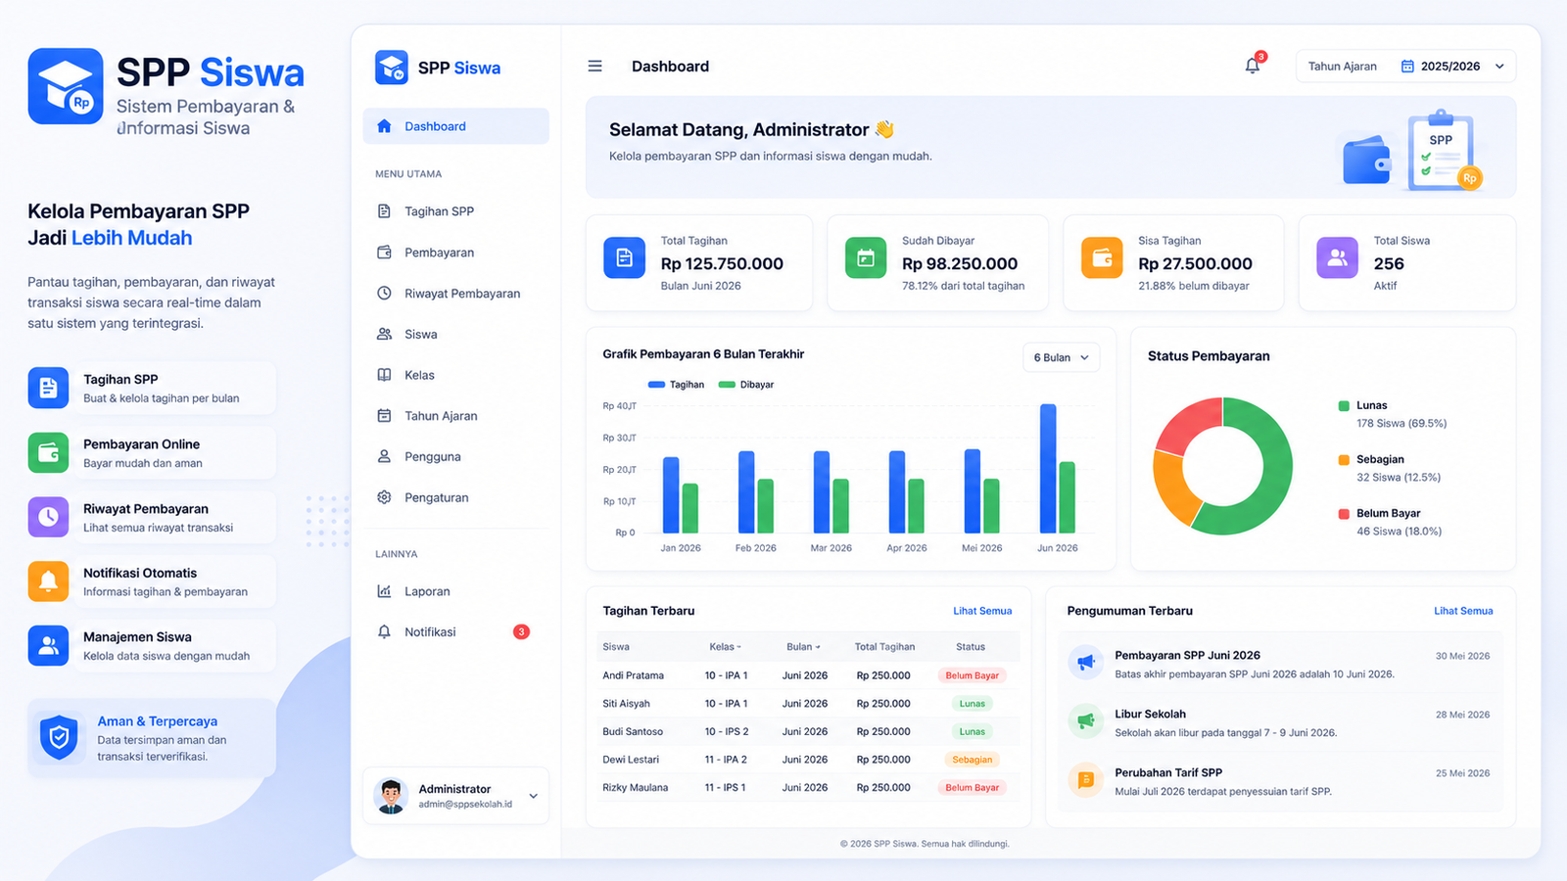The image size is (1567, 881).
Task: Click the Pembayaran Online feature icon
Action: 48,453
